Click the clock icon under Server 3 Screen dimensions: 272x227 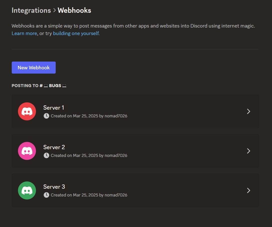46,195
